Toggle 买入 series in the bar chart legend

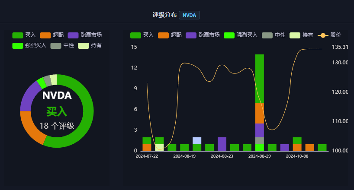142,35
